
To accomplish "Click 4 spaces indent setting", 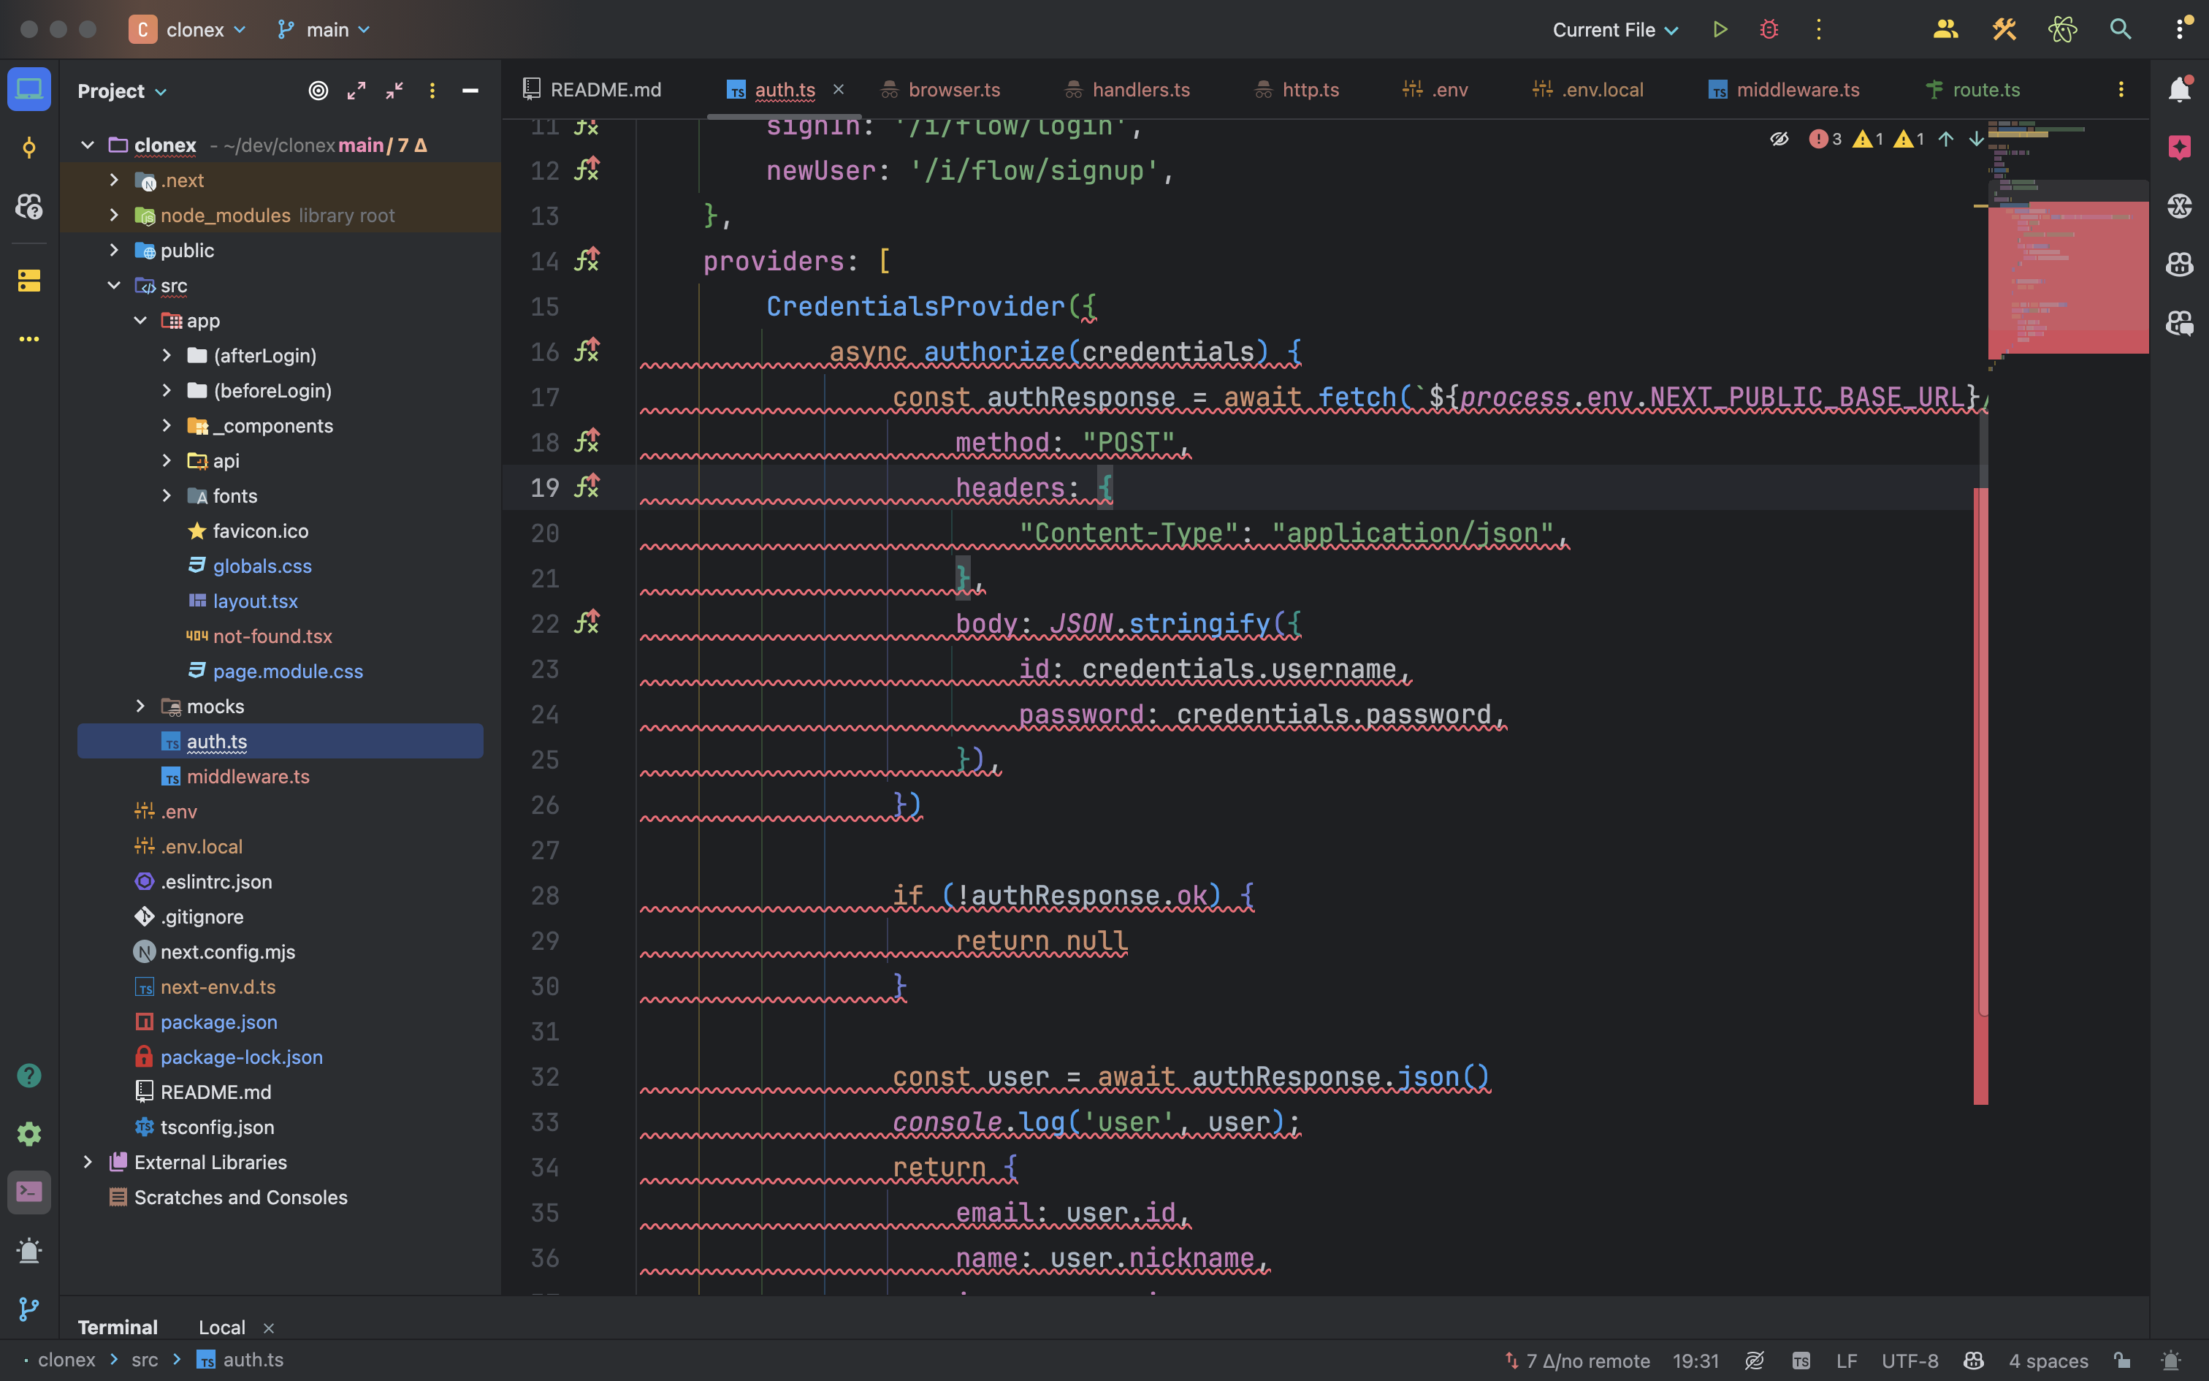I will (2048, 1360).
